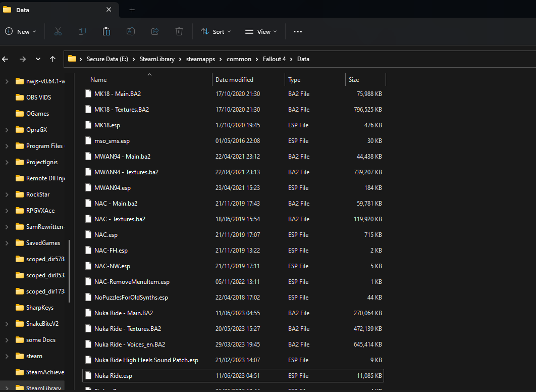Expand the OpraGX folder tree node
Screen dimensions: 536x392
(x=7, y=130)
